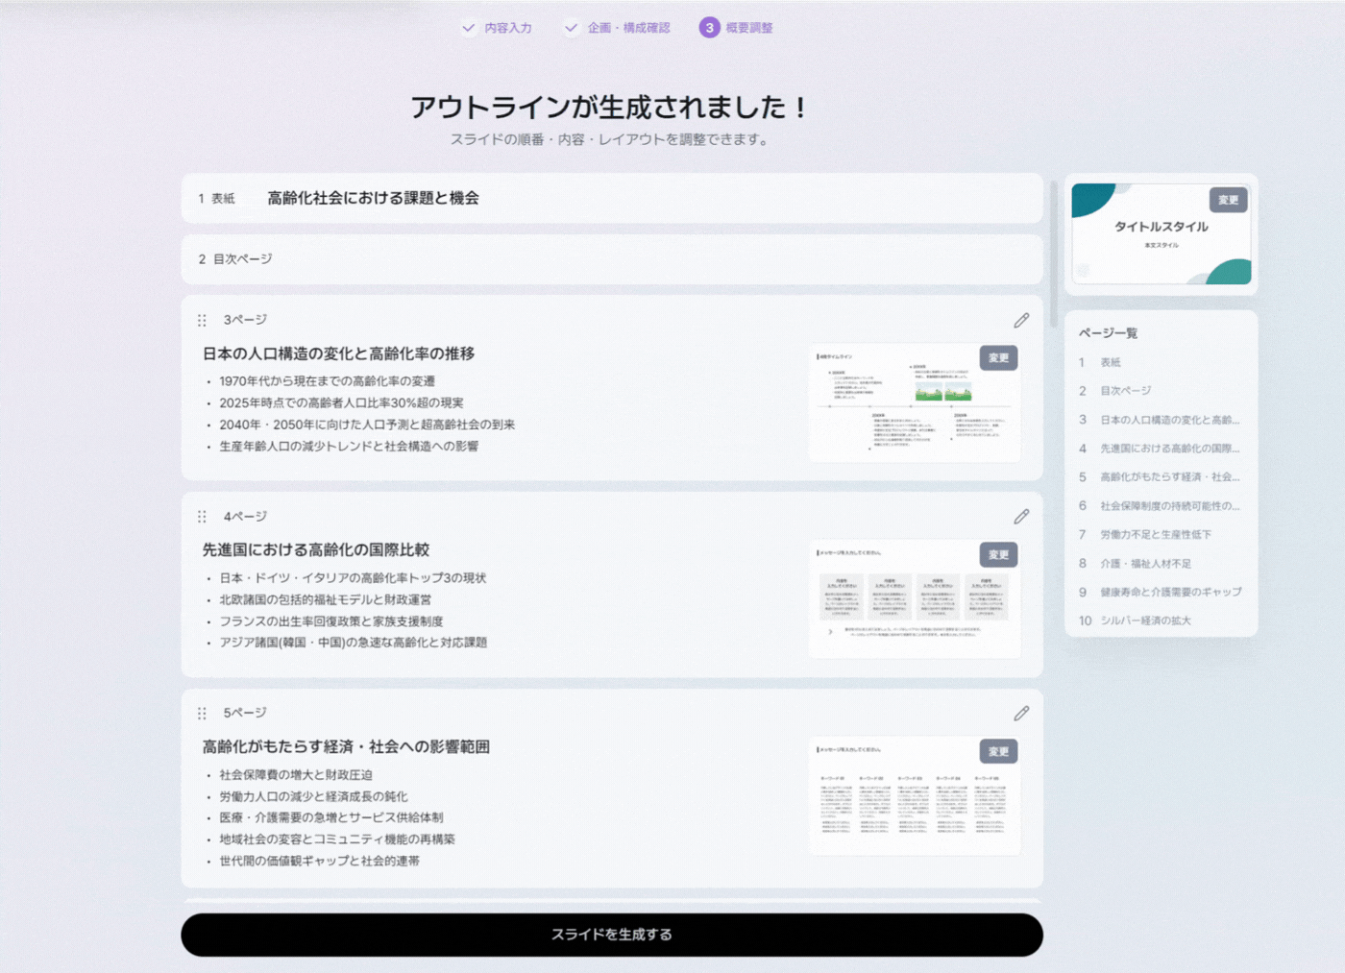Click the drag handle icon on the 5ページ card

pos(202,713)
